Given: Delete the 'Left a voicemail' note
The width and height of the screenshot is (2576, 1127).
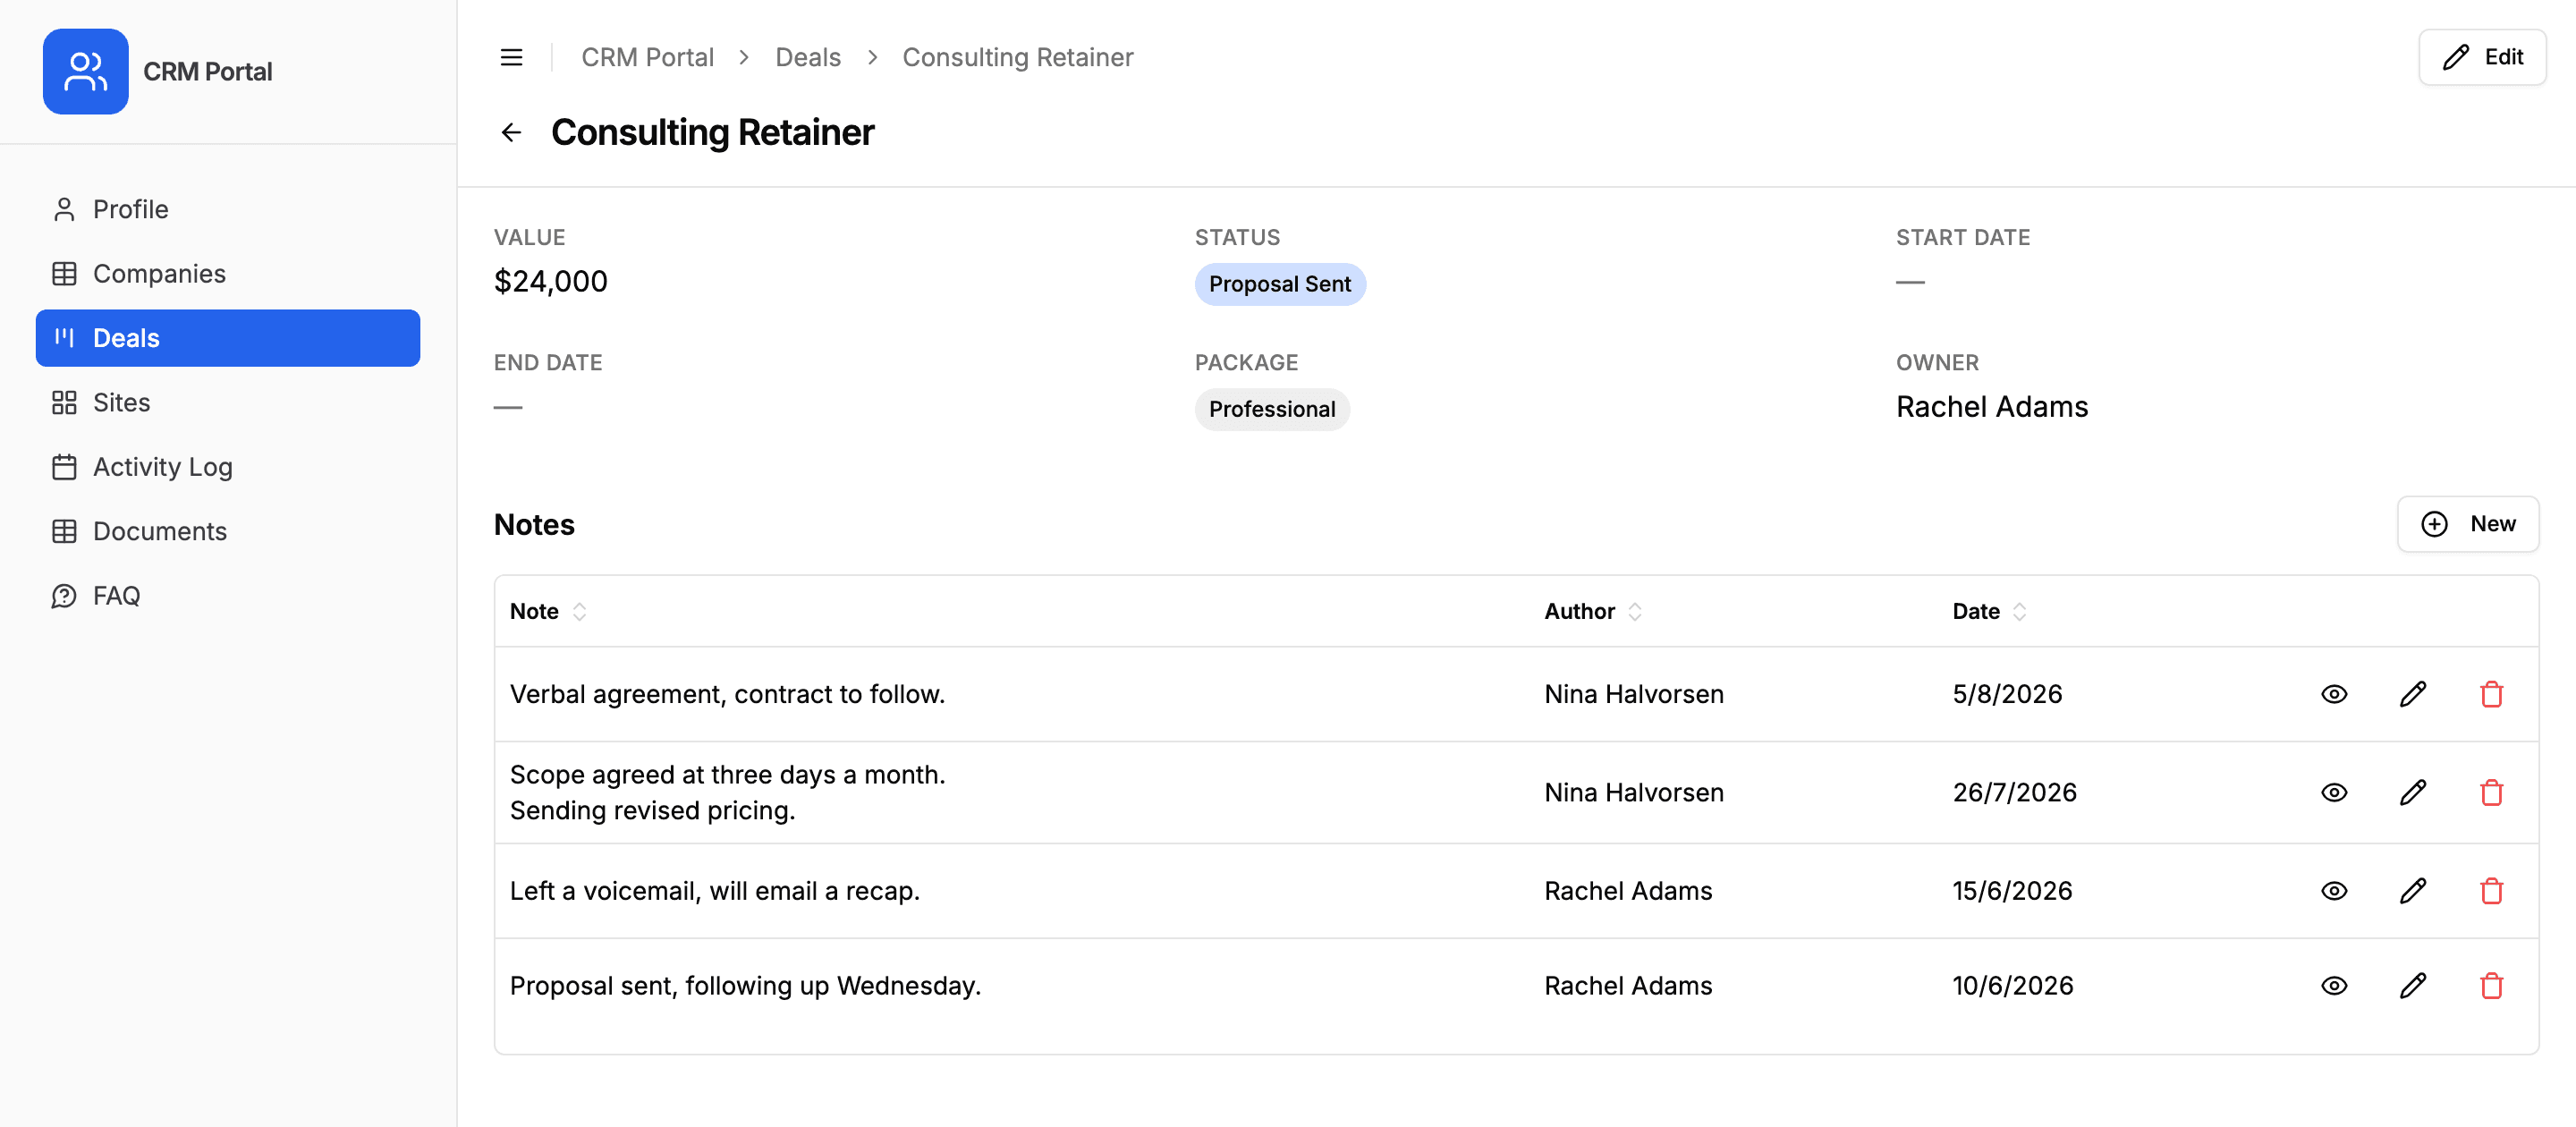Looking at the screenshot, I should [x=2491, y=891].
